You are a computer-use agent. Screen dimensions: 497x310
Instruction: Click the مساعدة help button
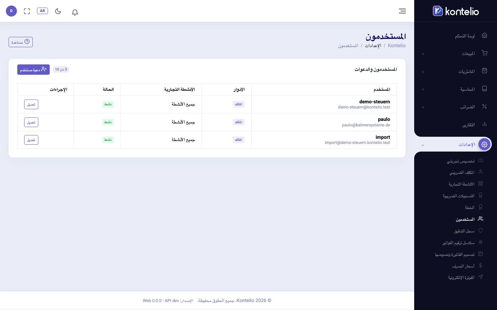[21, 42]
